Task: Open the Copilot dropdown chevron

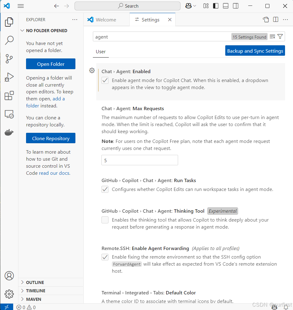Action: [x=195, y=6]
